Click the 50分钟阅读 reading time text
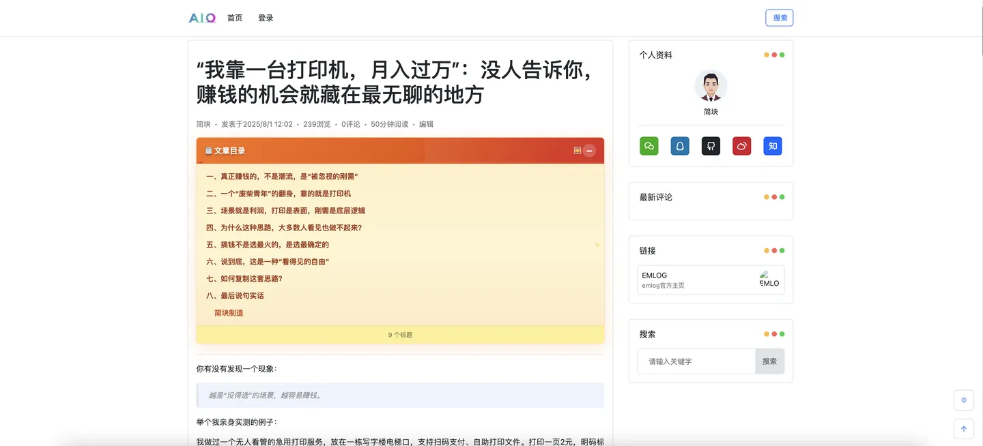983x446 pixels. coord(390,124)
